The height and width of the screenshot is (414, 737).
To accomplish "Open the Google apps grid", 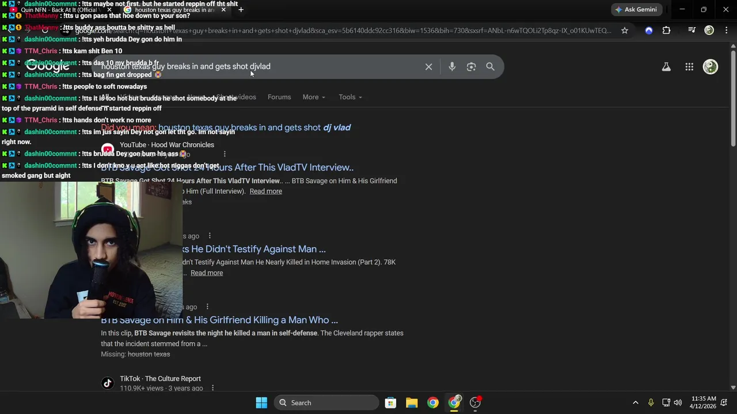I will tap(689, 67).
